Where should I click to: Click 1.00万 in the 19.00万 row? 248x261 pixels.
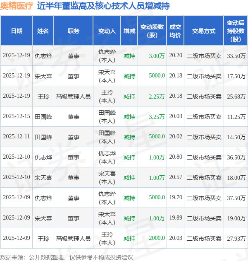coord(157,218)
